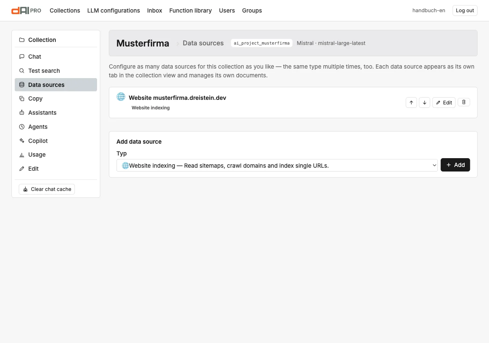This screenshot has height=343, width=489.
Task: Go to Inbox
Action: 155,11
